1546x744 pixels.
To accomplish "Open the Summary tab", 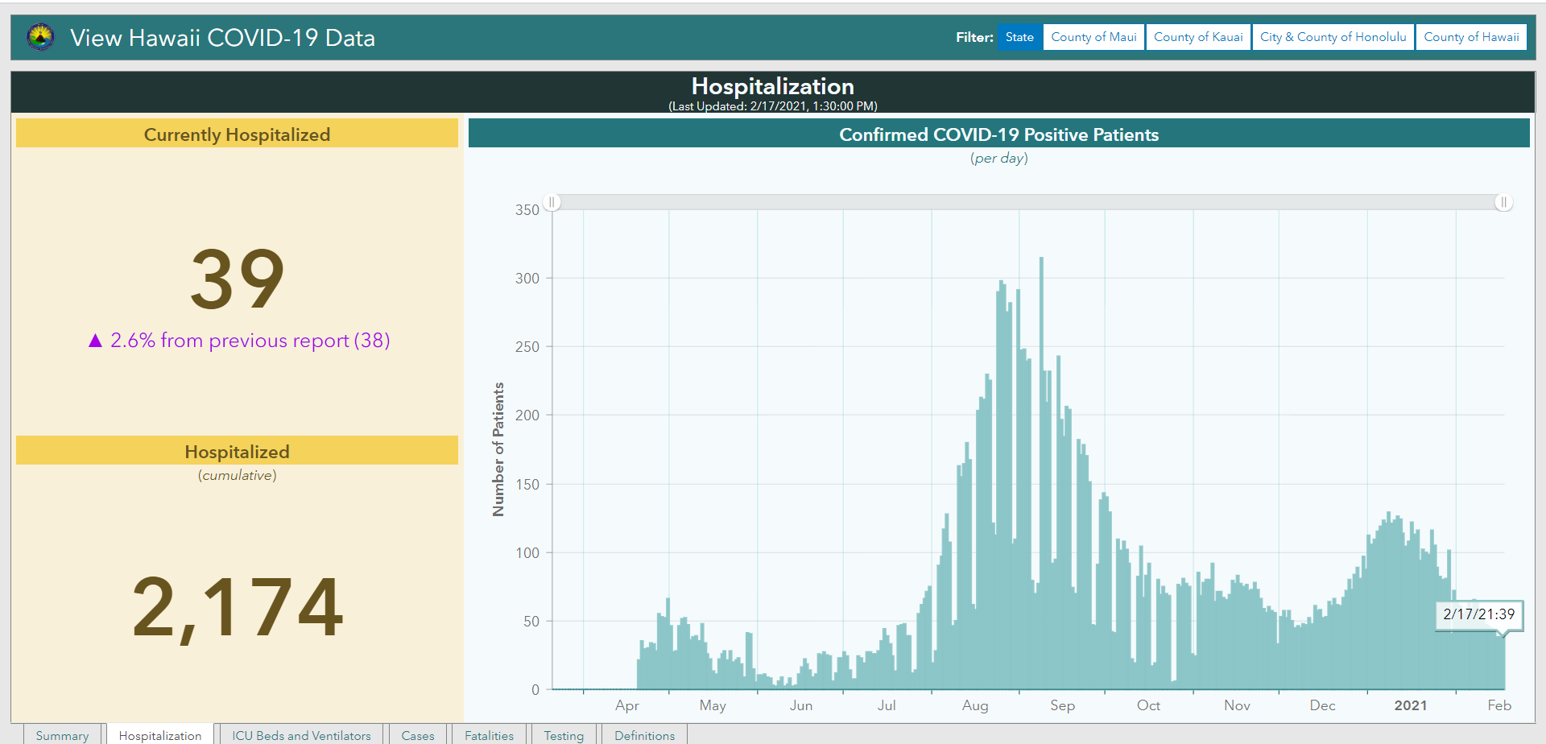I will [x=62, y=734].
